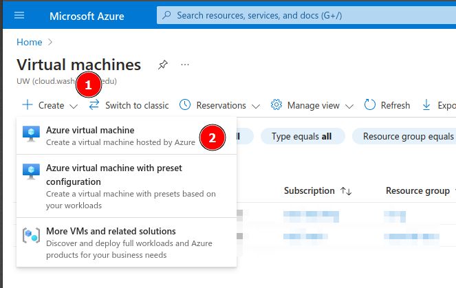Collapse the Create dropdown chevron
Viewport: 456px width, 288px height.
[x=74, y=106]
